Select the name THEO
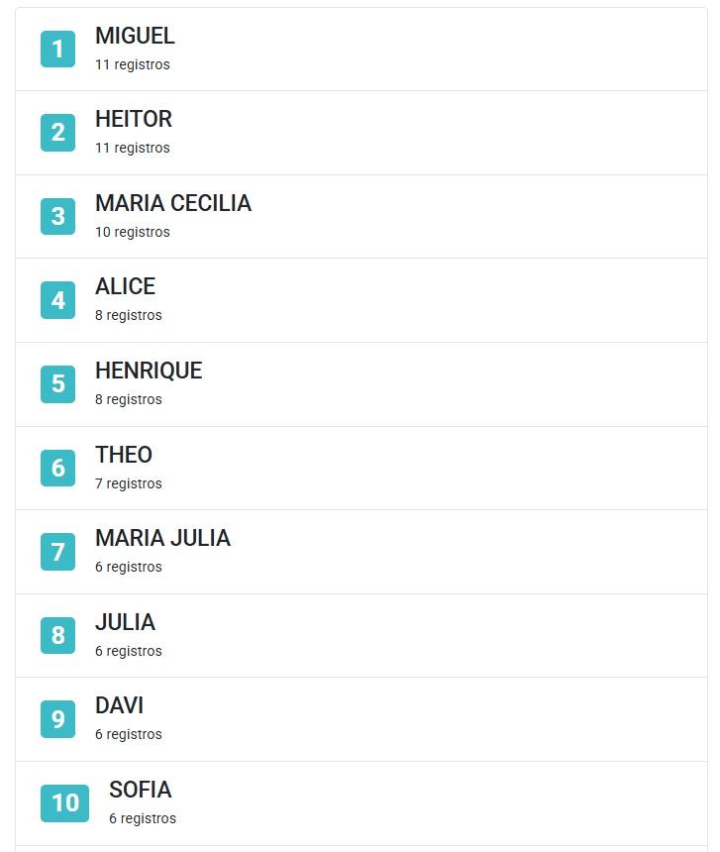This screenshot has height=852, width=720. (124, 455)
